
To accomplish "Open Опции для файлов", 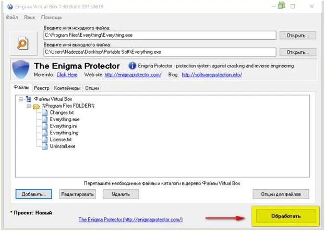I will click(281, 194).
